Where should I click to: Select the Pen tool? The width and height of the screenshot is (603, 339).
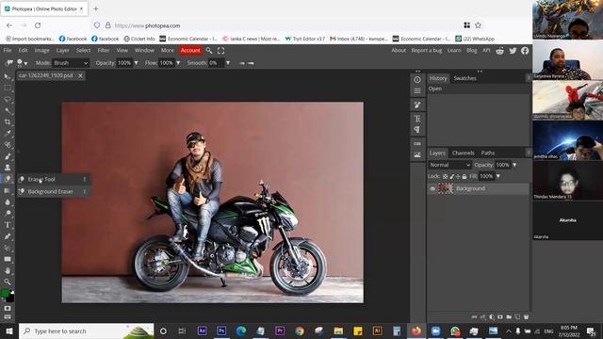(x=8, y=236)
